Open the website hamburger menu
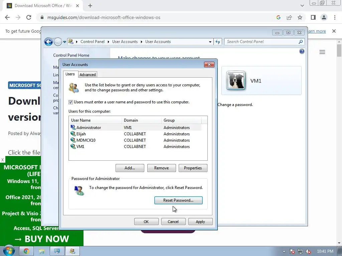 322,52
